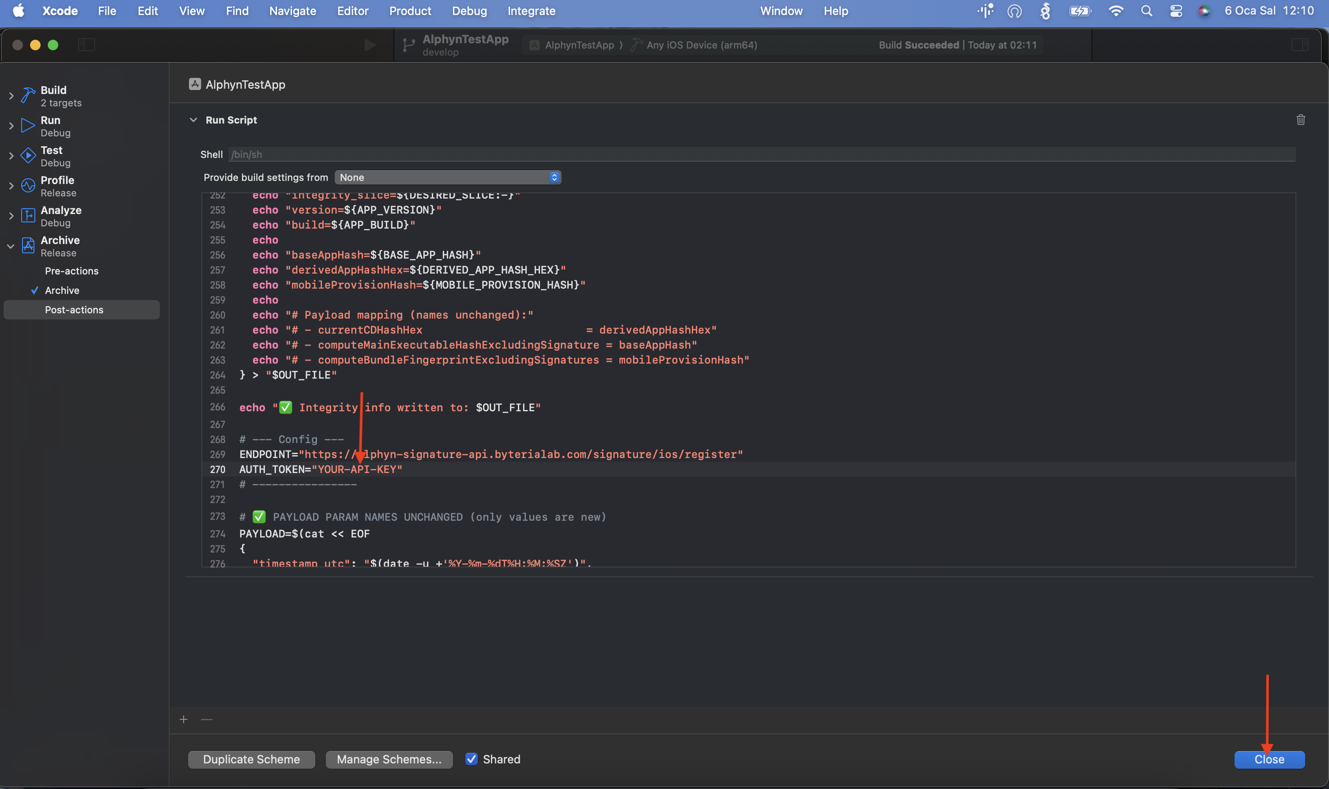Screen dimensions: 1329x789
Task: Click the Wi-Fi status icon
Action: coord(1116,11)
